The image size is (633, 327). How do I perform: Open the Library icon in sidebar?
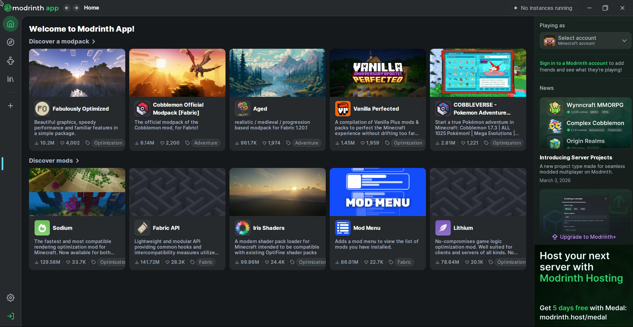[x=11, y=79]
